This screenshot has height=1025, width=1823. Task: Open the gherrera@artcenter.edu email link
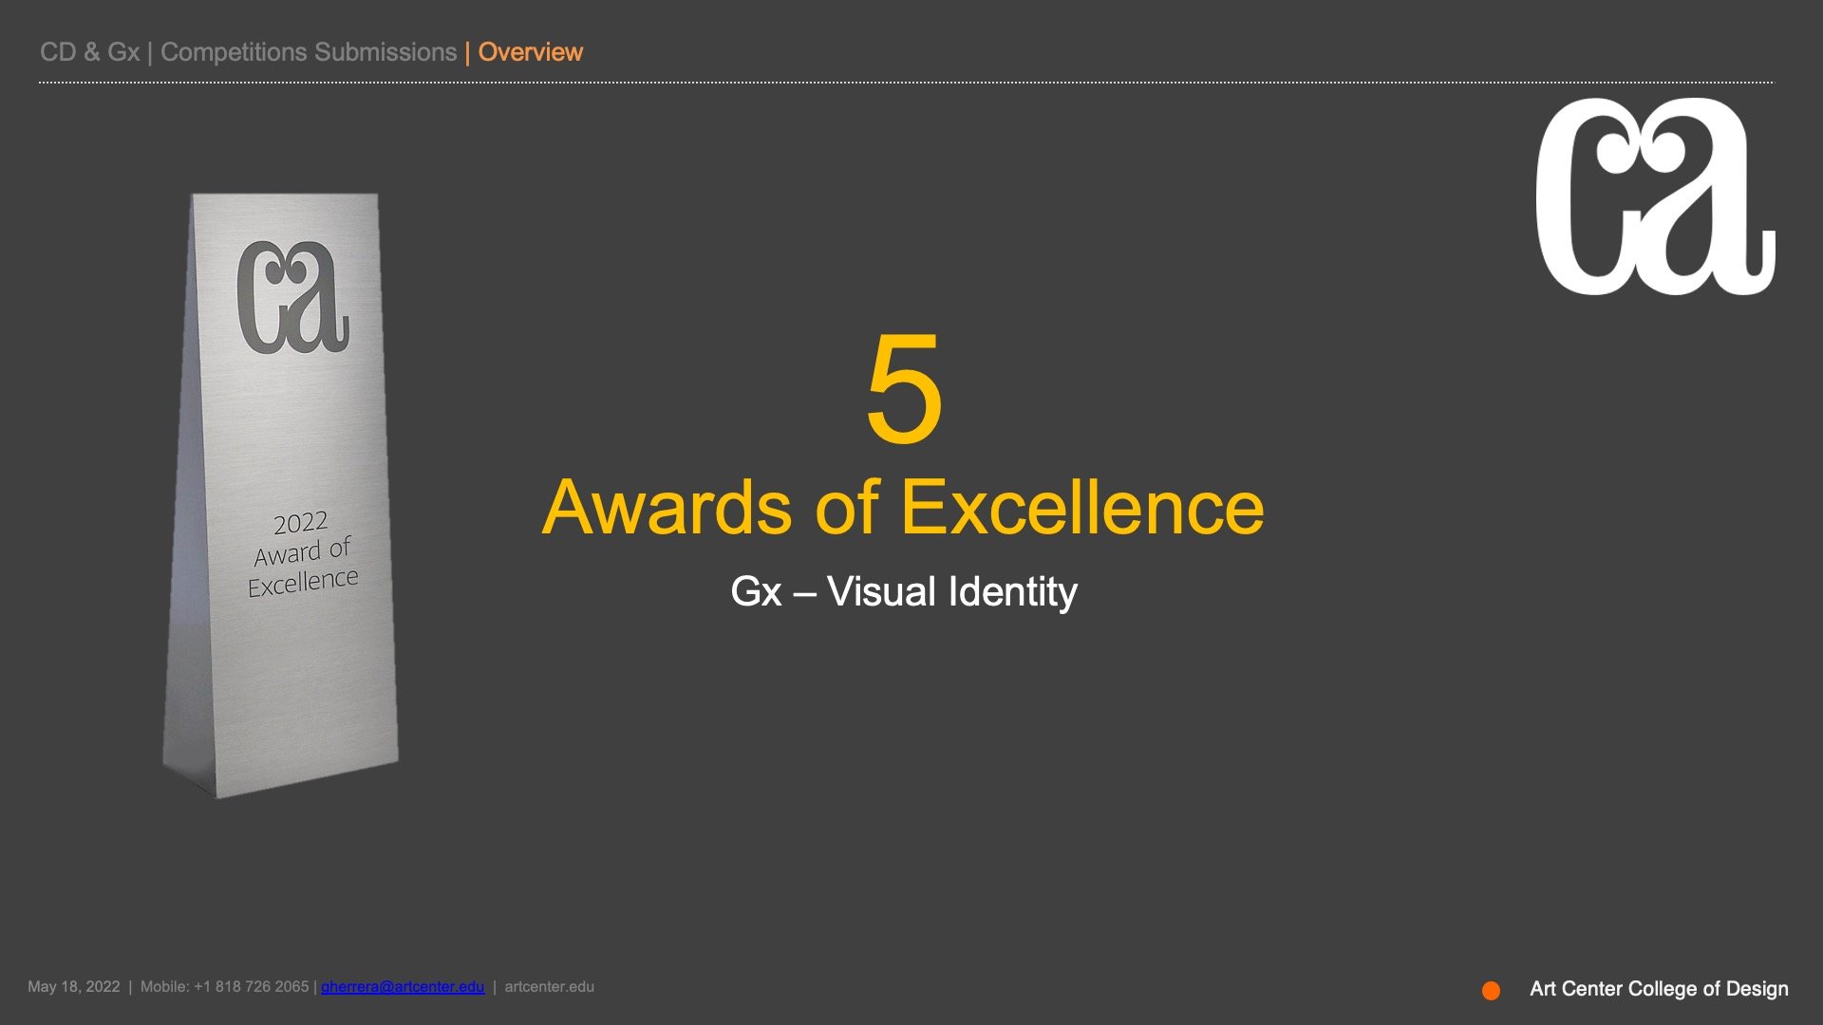403,987
